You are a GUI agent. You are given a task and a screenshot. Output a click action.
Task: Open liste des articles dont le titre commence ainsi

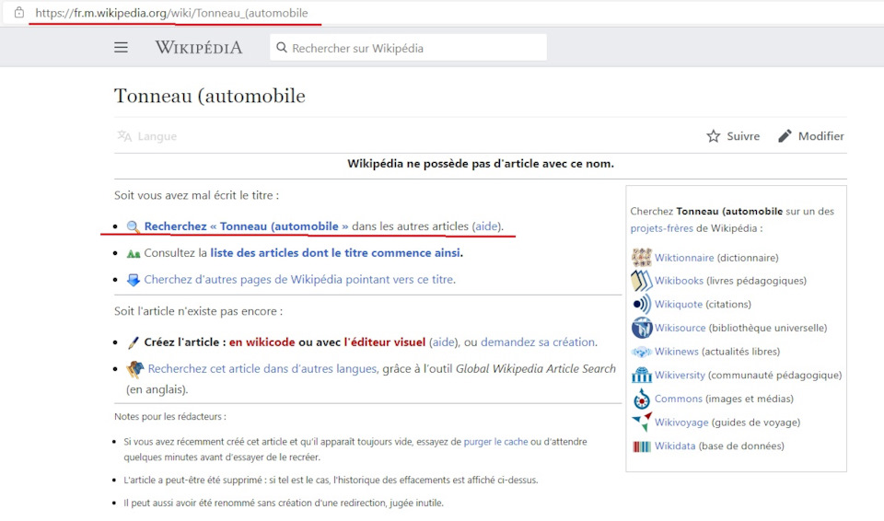tap(335, 252)
